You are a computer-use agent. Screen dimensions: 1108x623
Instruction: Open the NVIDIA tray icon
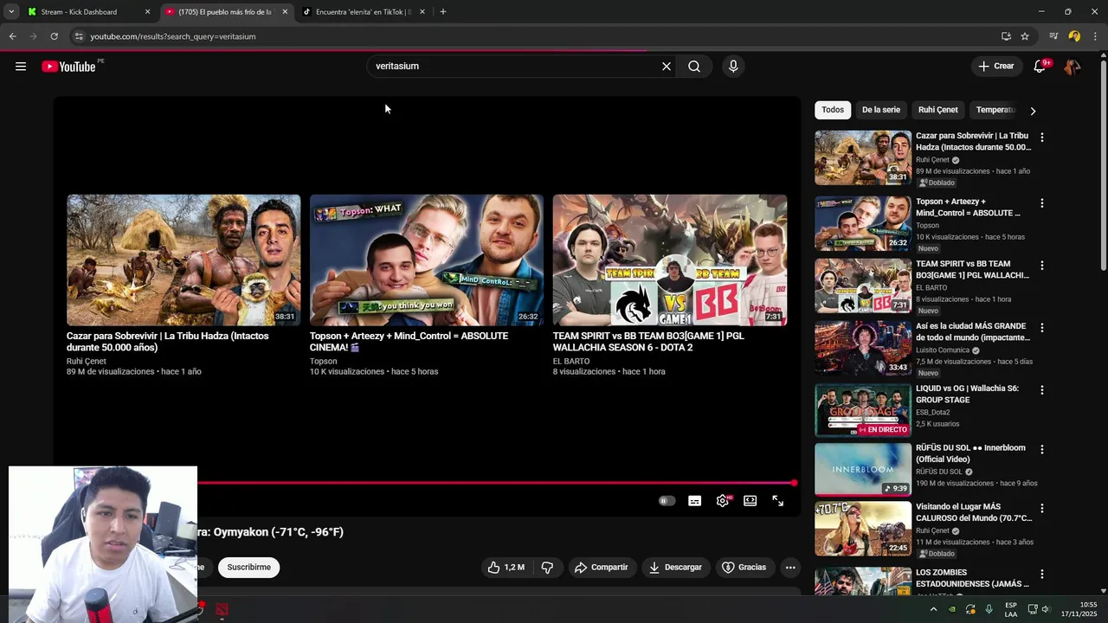click(x=952, y=609)
